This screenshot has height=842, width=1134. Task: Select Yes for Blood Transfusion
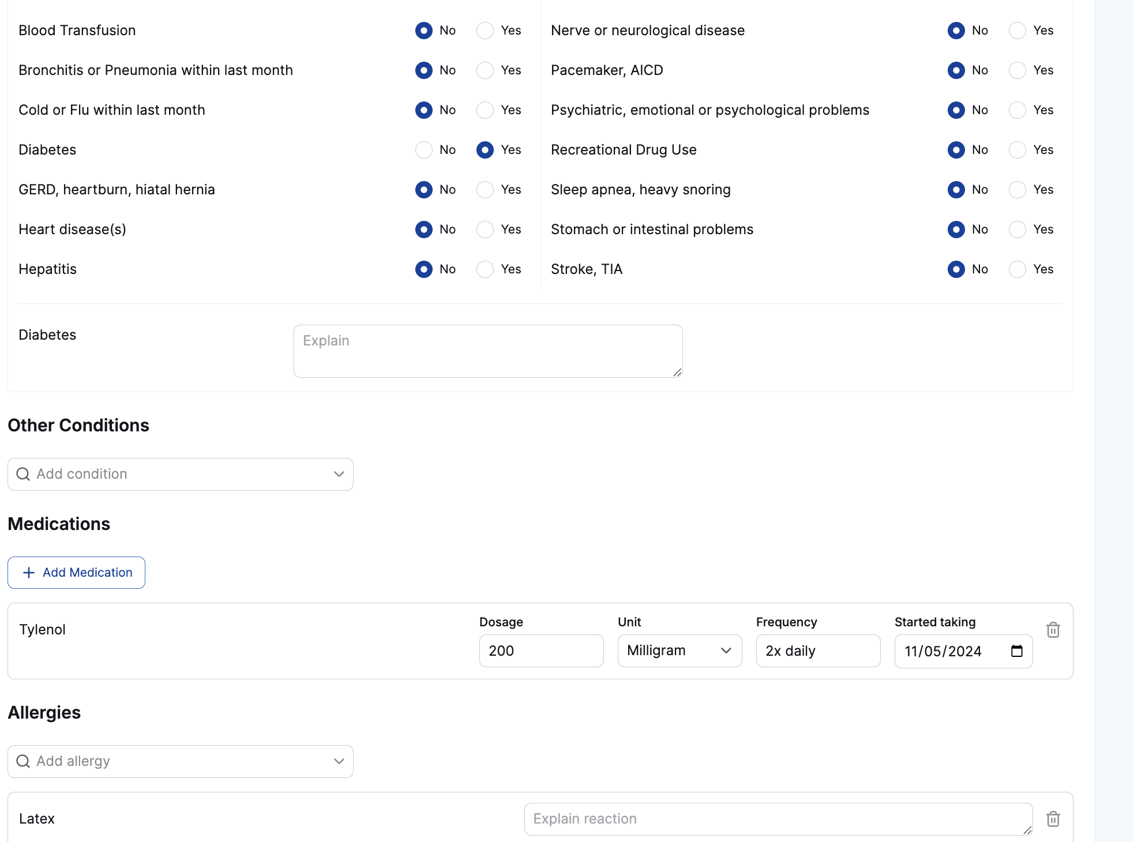(x=485, y=31)
